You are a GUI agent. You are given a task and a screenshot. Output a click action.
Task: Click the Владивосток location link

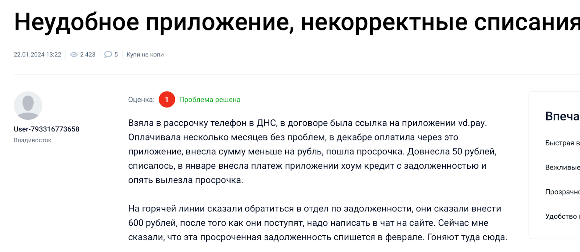pos(32,140)
